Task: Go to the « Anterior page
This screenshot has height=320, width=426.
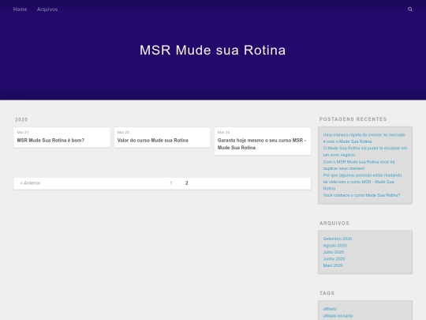Action: pyautogui.click(x=30, y=183)
